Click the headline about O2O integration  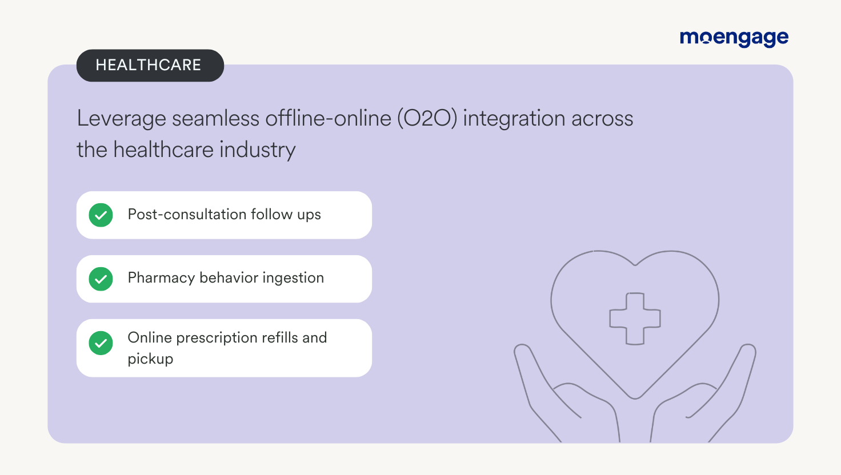355,134
